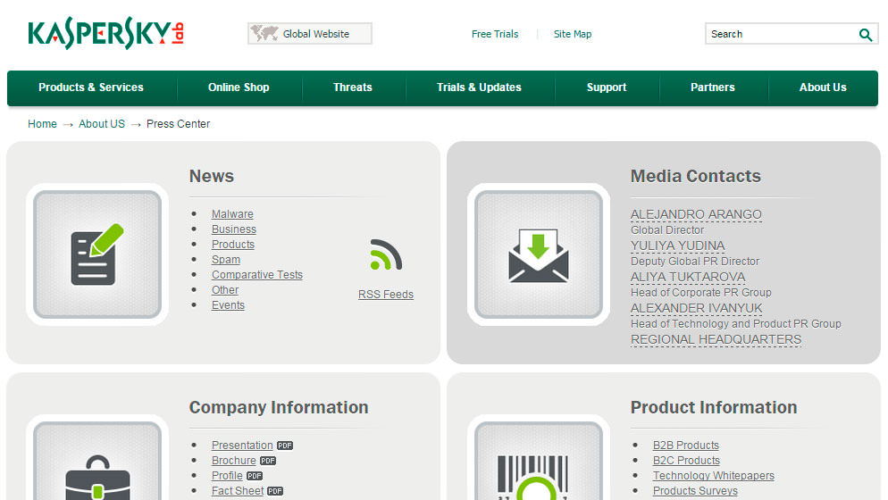
Task: Open B2B Products link
Action: [x=686, y=446]
